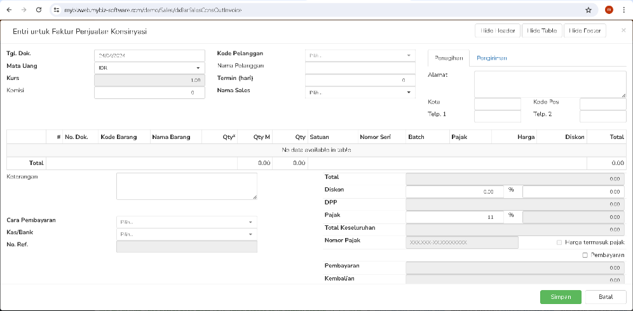Click the Kode Pos input field
Image resolution: width=633 pixels, height=311 pixels.
click(603, 104)
